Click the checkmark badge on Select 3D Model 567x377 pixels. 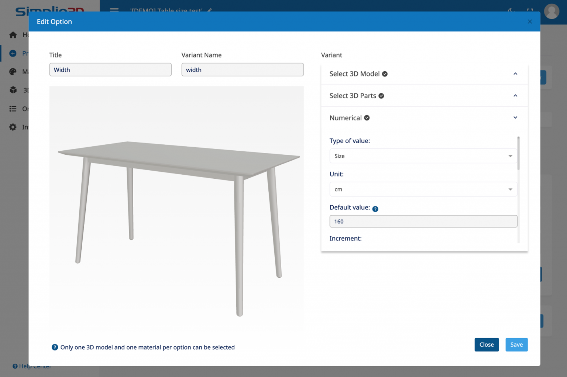coord(385,74)
